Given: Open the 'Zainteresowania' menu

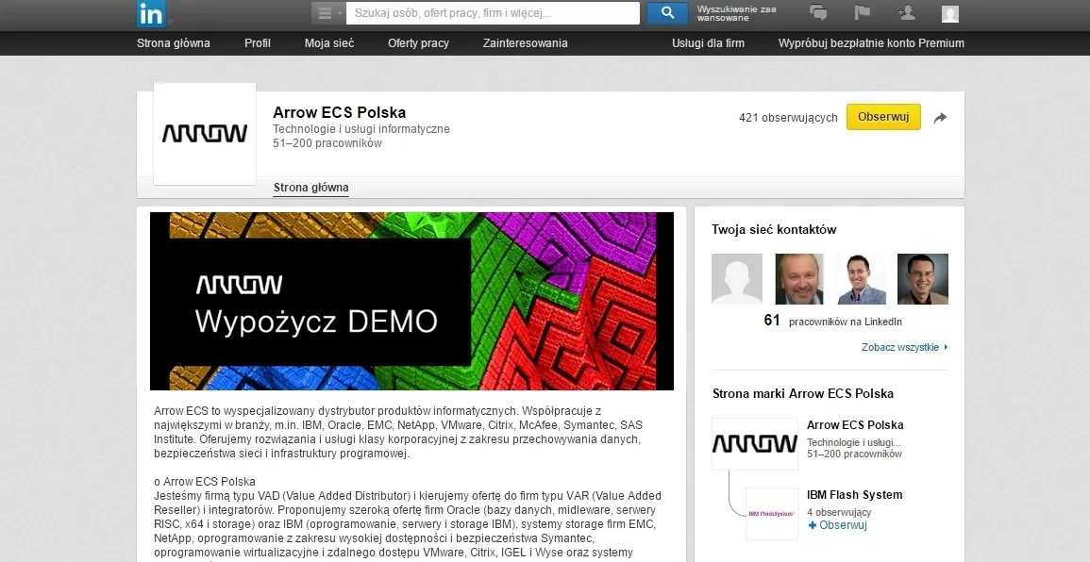Looking at the screenshot, I should click(x=526, y=43).
